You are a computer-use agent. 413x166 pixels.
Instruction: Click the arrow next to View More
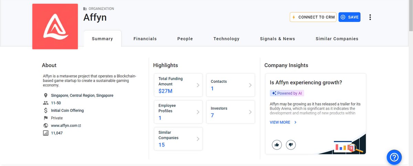coord(295,122)
